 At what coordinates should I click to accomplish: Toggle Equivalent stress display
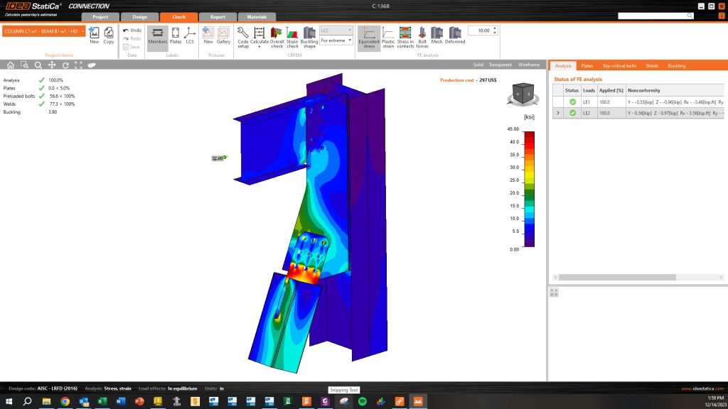[369, 37]
